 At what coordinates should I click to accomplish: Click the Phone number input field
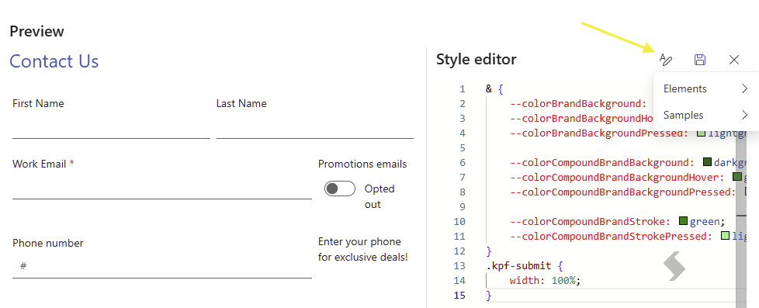pos(162,266)
